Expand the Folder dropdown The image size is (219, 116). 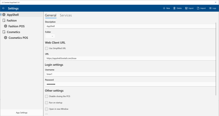click(50, 36)
